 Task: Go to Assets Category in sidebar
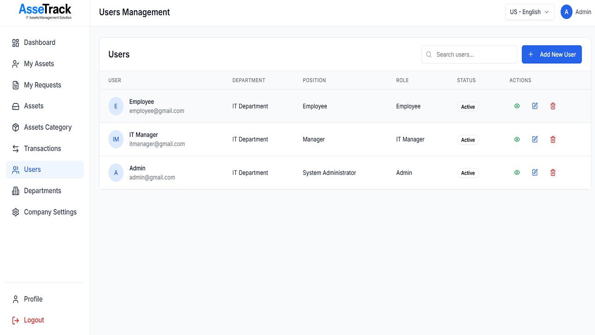pyautogui.click(x=47, y=127)
